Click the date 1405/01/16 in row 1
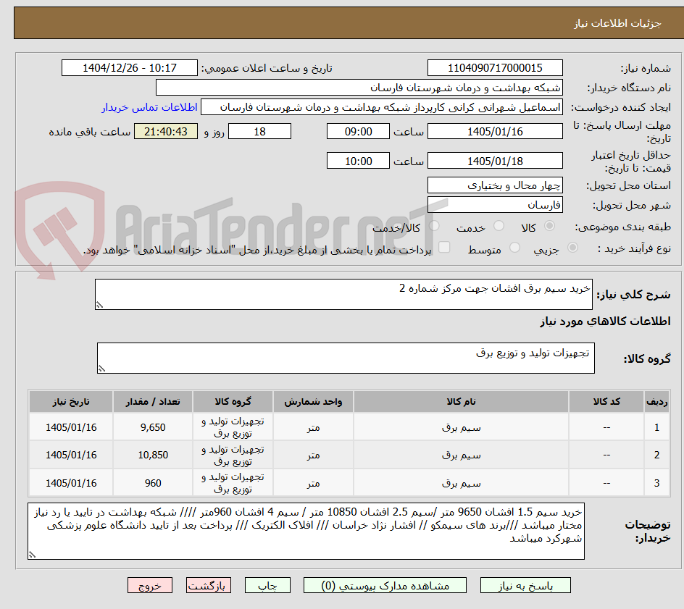The image size is (684, 609). 71,427
